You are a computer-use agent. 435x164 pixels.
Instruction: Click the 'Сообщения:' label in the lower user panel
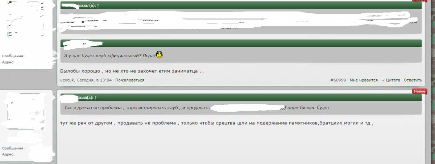[13, 148]
